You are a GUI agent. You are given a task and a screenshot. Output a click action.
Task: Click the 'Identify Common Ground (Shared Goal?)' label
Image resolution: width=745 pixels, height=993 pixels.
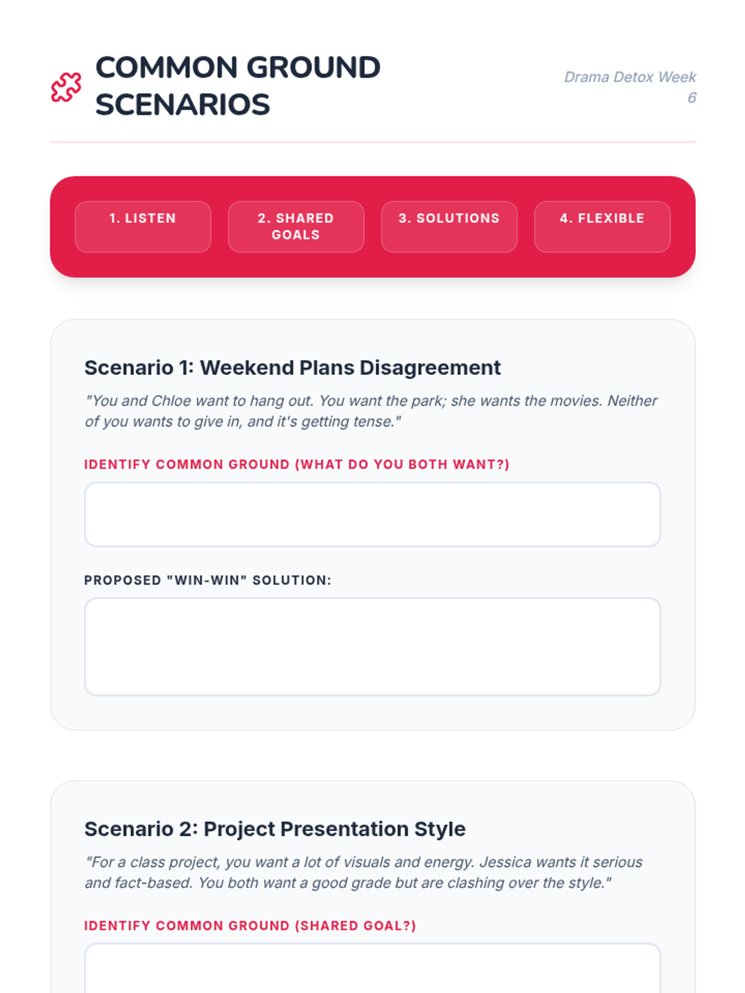[250, 925]
